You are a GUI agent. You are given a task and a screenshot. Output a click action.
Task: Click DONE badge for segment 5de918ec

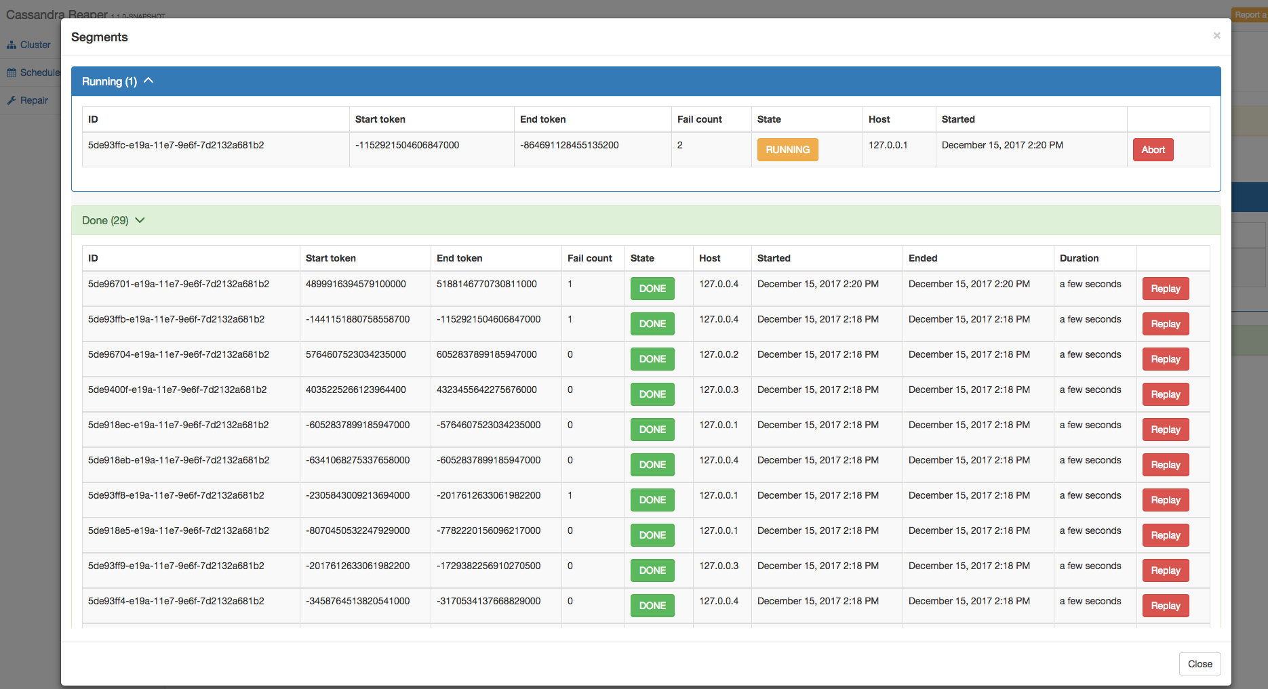652,430
